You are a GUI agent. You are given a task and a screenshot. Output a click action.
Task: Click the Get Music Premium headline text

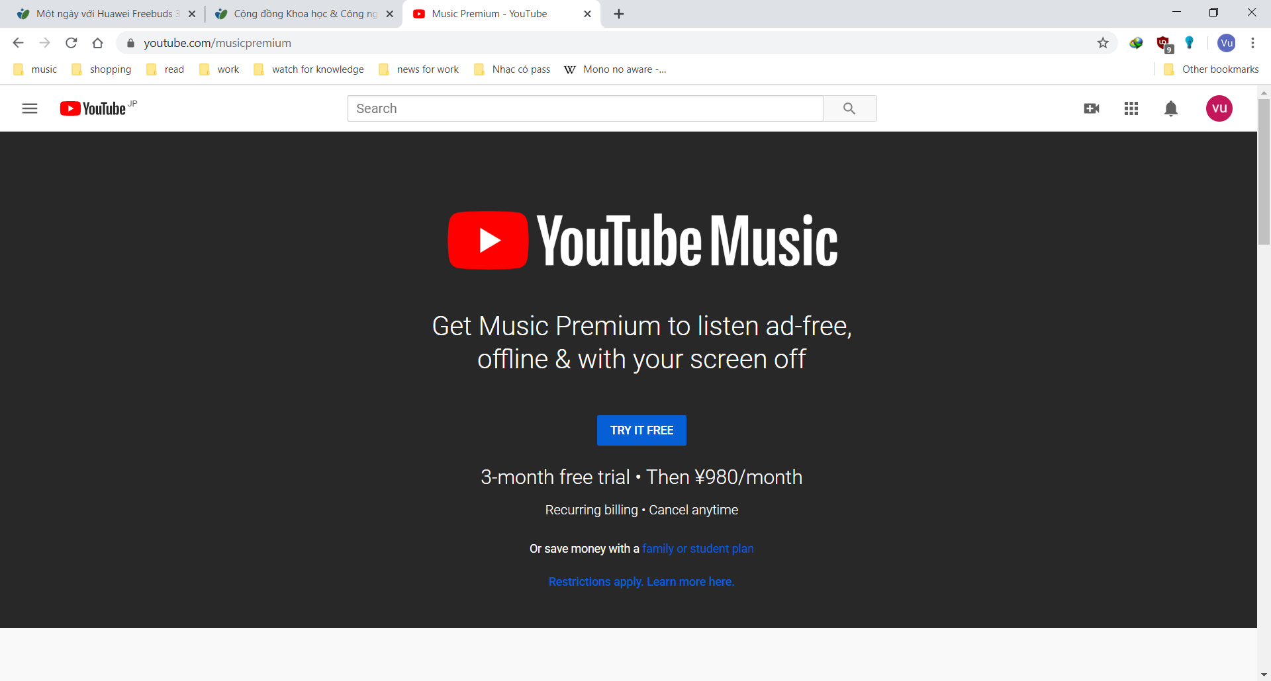(641, 342)
